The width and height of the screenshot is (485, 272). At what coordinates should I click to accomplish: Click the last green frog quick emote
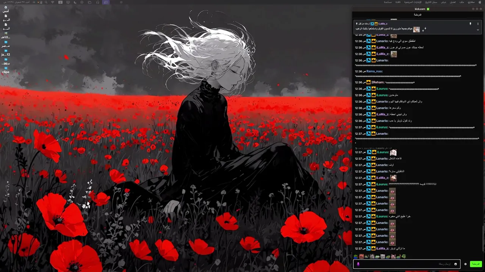404,256
